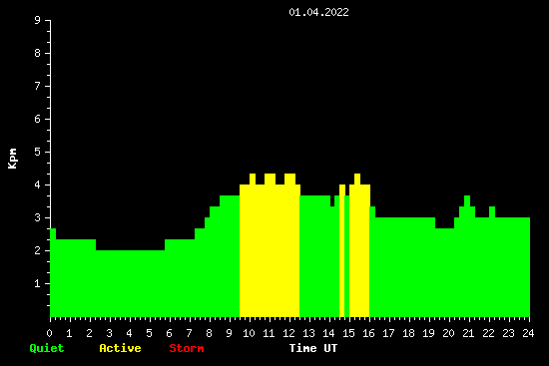Select the red Storm legend label
The height and width of the screenshot is (366, 549).
[187, 348]
